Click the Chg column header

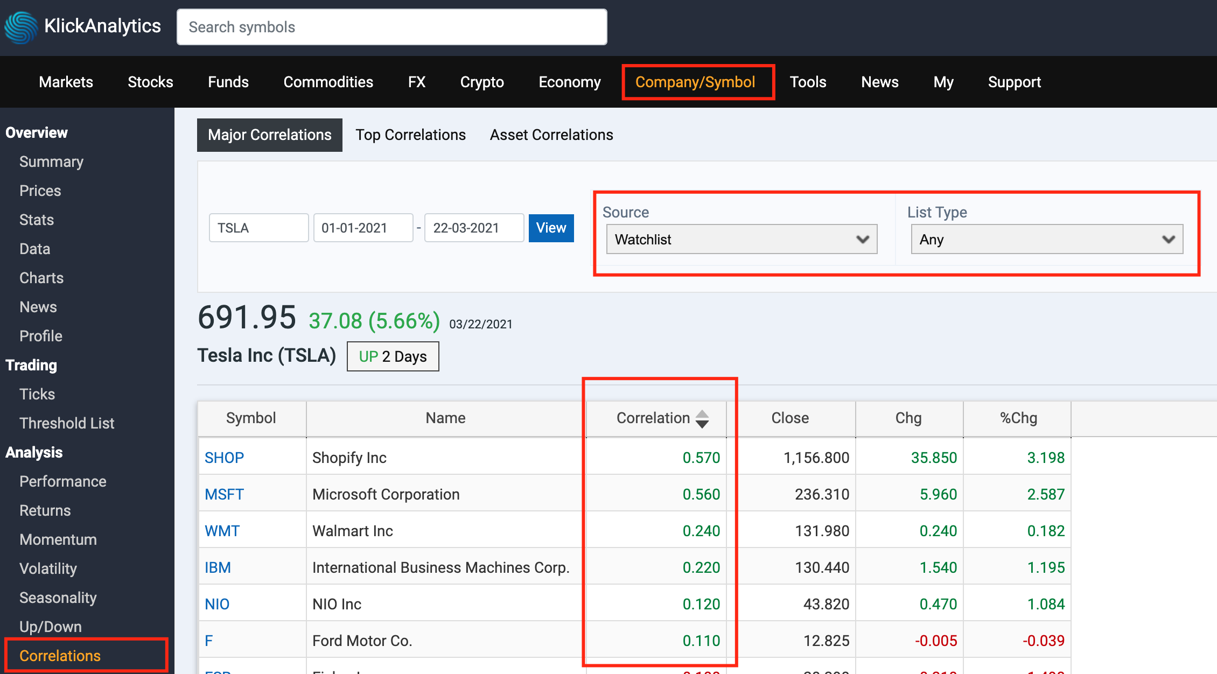click(x=908, y=418)
